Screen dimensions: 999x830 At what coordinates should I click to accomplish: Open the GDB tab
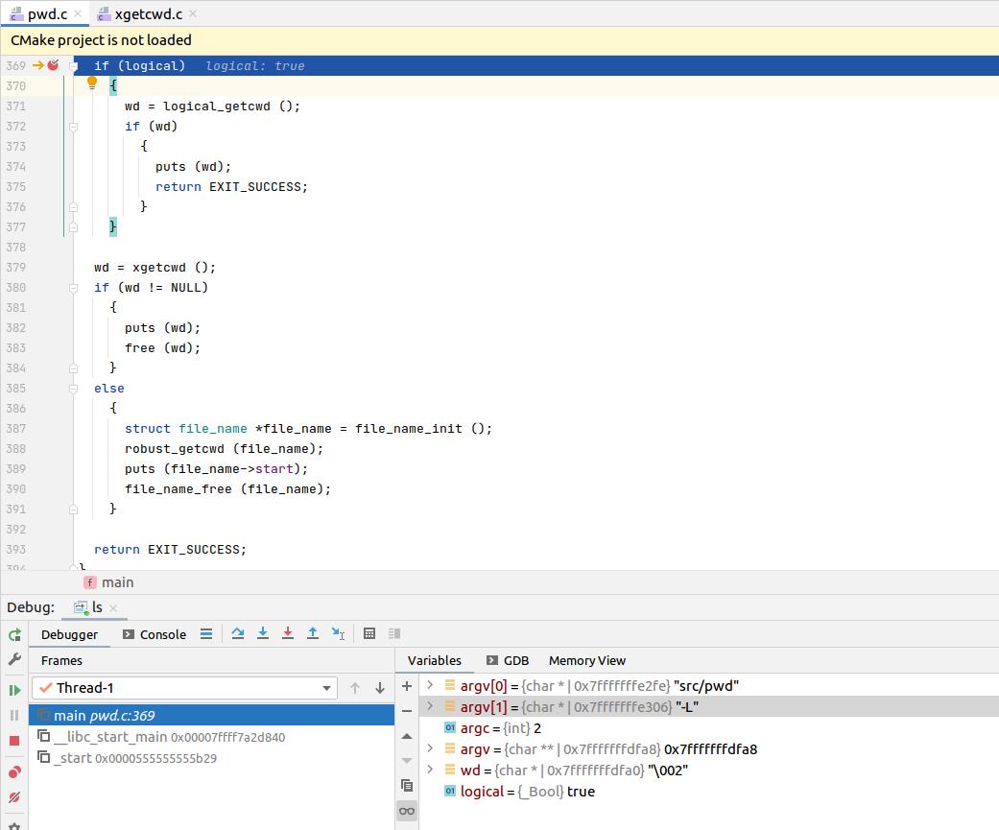tap(508, 660)
